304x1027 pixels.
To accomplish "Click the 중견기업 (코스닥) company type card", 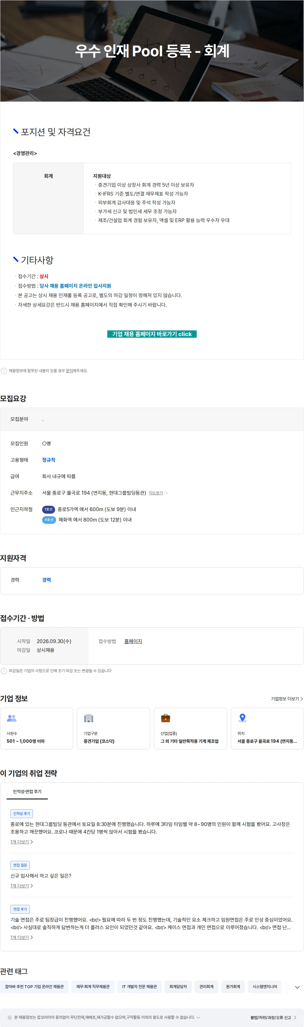I will [114, 729].
